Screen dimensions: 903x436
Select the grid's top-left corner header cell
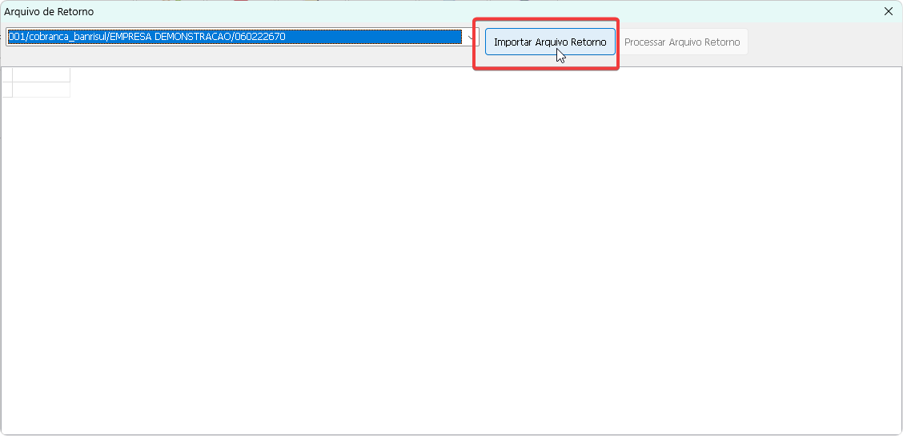click(x=7, y=75)
